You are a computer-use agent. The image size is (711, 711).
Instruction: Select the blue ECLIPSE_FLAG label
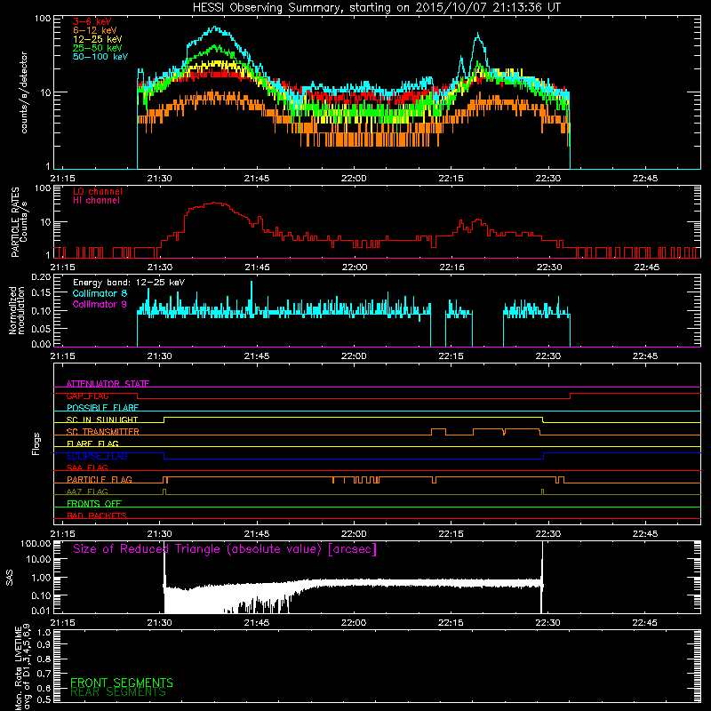pyautogui.click(x=97, y=456)
